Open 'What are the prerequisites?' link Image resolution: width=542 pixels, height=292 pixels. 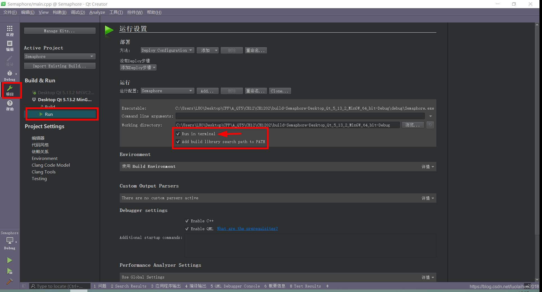coord(247,229)
